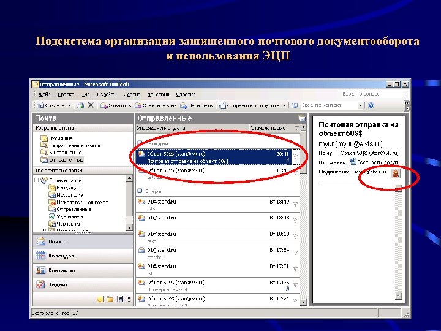Toggle the flag on the 20:41 message

tap(296, 157)
